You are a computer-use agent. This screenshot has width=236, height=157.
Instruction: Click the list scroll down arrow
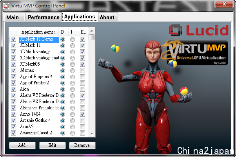click(x=92, y=133)
